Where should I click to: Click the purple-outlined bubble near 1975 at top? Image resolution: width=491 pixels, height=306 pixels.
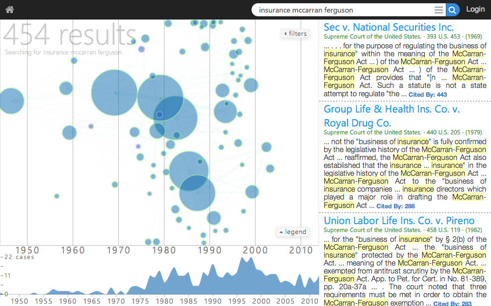point(142,49)
